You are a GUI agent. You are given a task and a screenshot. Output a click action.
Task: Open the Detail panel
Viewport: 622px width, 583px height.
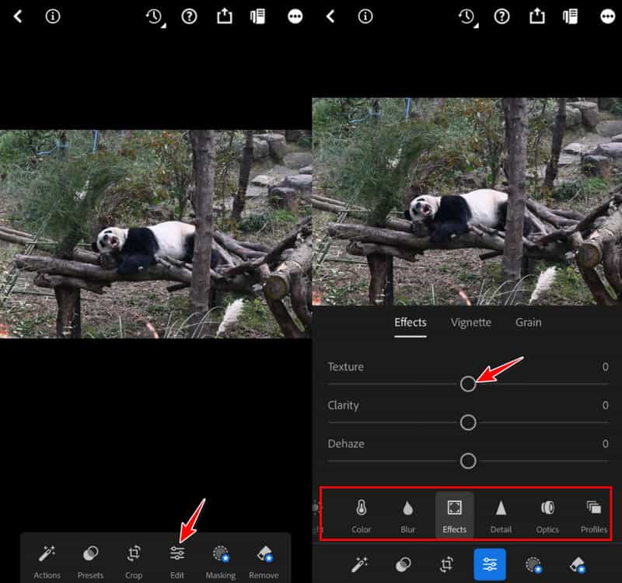pyautogui.click(x=501, y=513)
